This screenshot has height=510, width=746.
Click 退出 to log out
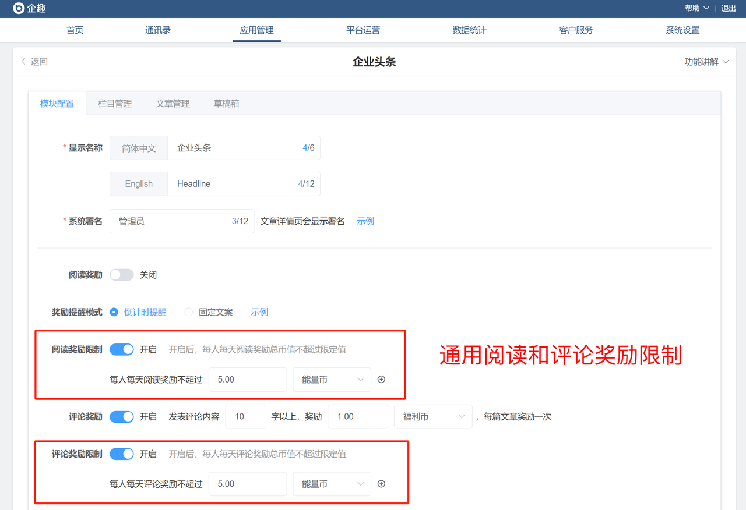click(729, 8)
